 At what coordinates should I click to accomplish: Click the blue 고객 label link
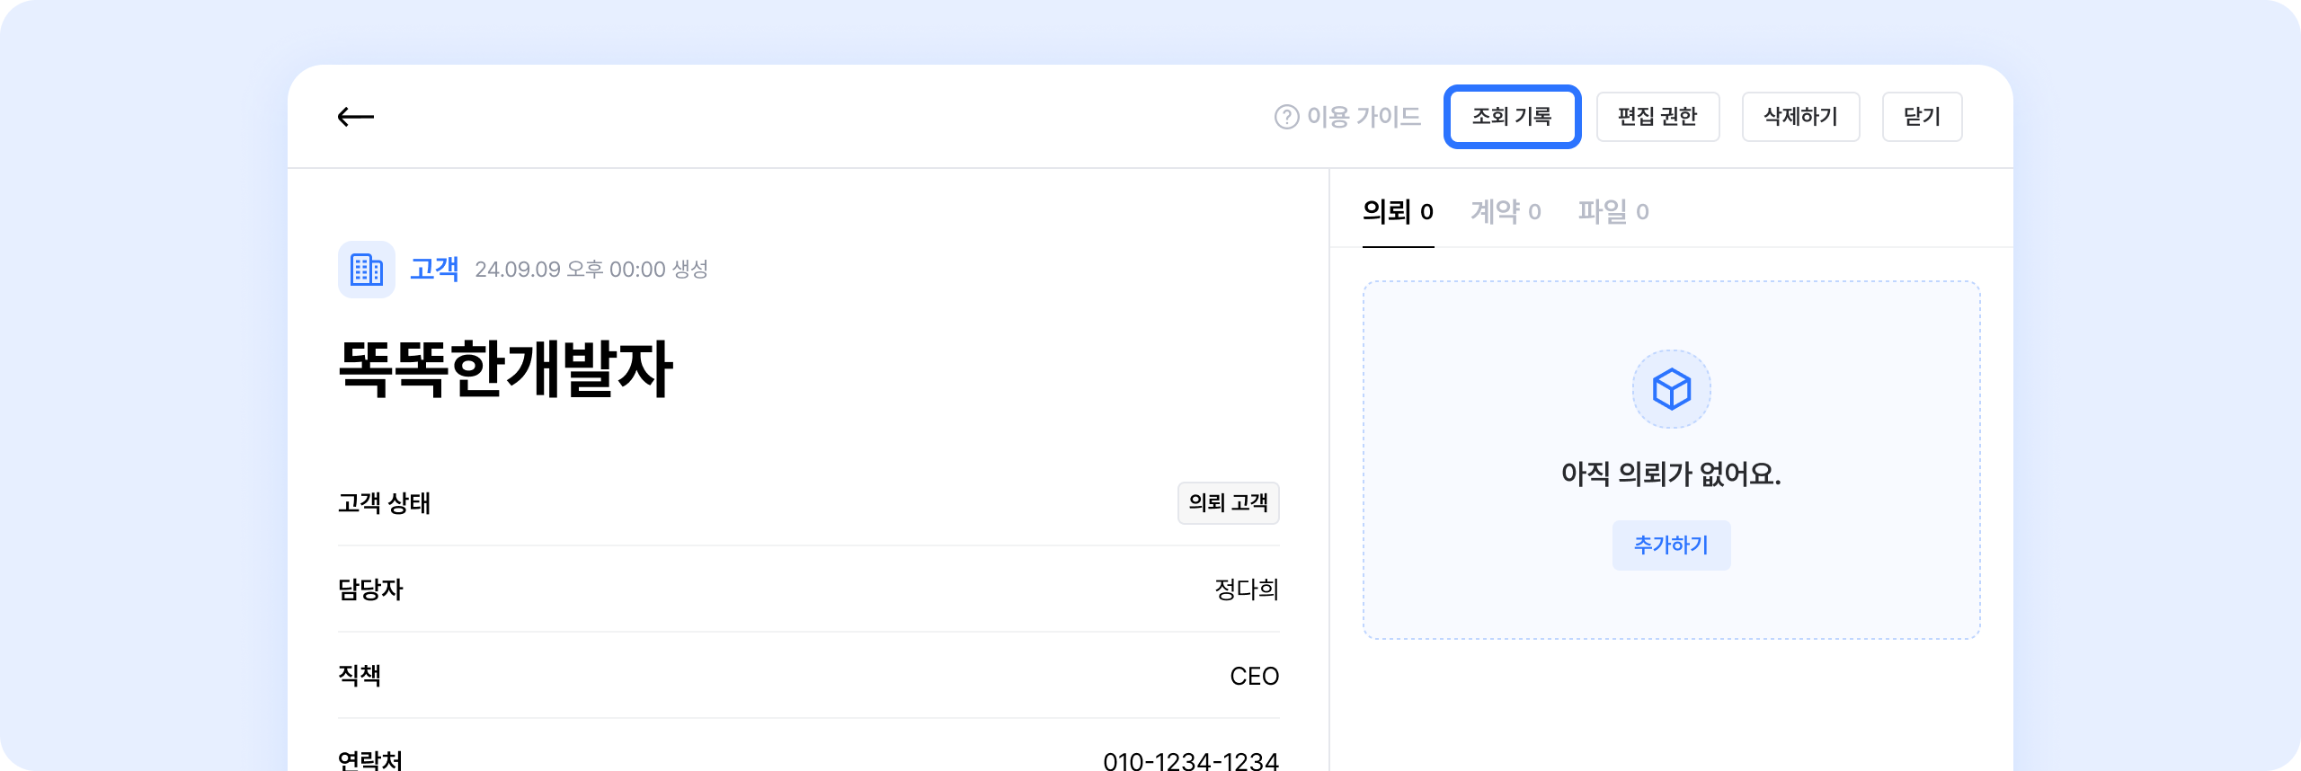click(434, 270)
